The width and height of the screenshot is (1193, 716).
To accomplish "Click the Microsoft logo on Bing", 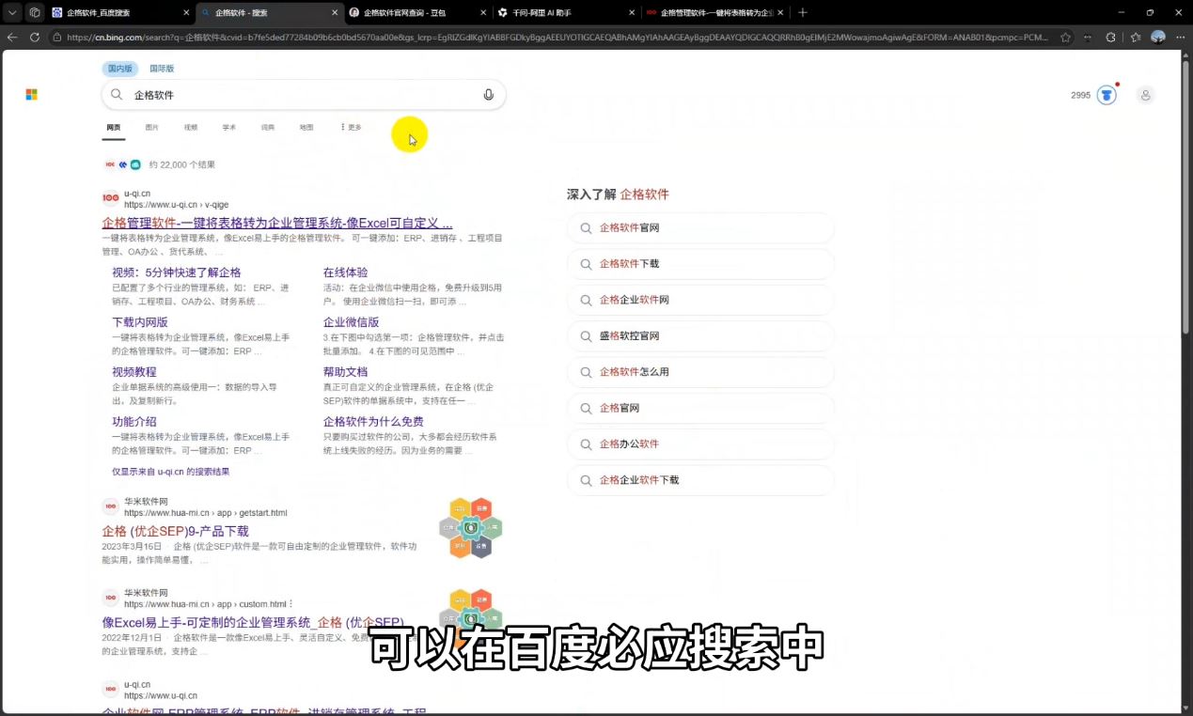I will [x=31, y=95].
